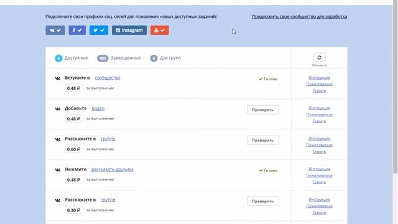Click Пожаловаться for the 0.60 ₽ group task

coord(319,145)
